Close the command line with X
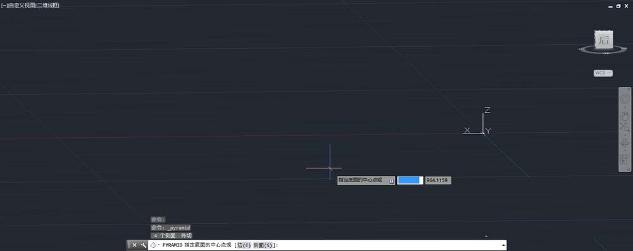 134,245
